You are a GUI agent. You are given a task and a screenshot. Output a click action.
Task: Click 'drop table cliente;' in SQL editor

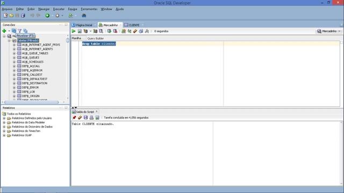(99, 44)
